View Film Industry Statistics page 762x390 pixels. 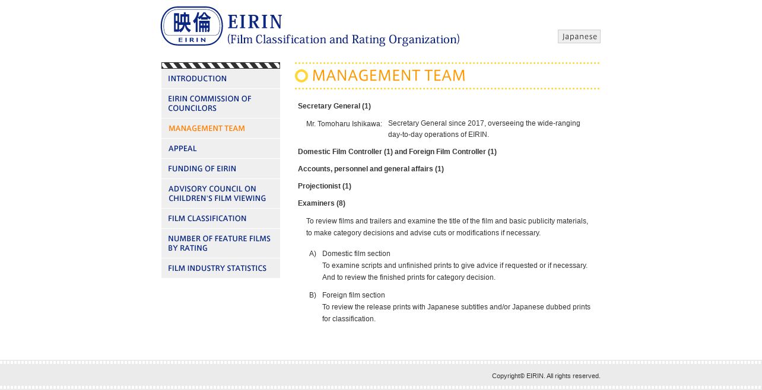coord(221,268)
